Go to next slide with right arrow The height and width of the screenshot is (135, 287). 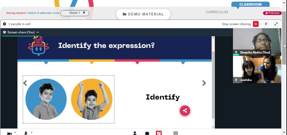pyautogui.click(x=204, y=83)
